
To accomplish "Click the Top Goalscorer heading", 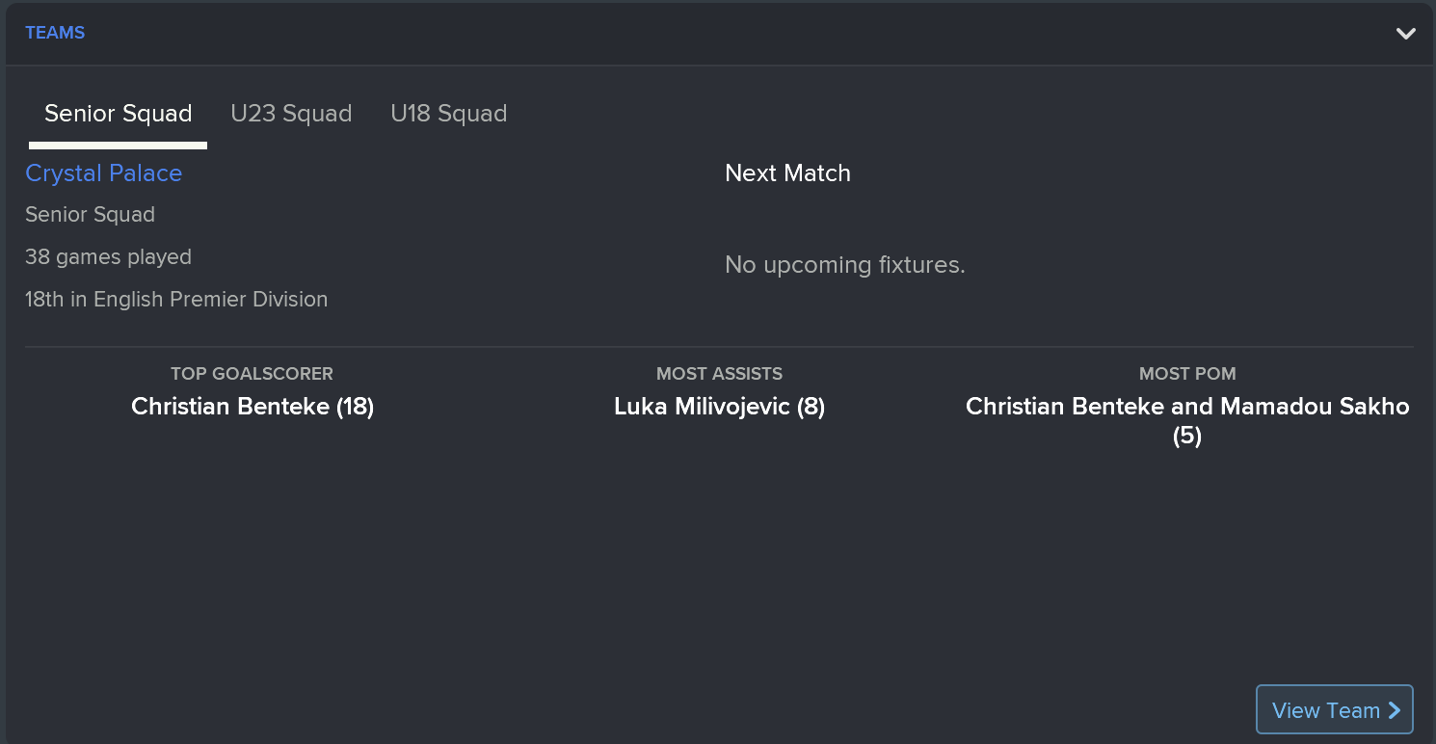I will (x=252, y=374).
